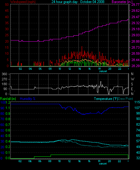The width and height of the screenshot is (140, 170).
Task: Click the 0.0 value on the rainfall axis
Action: point(8,158)
